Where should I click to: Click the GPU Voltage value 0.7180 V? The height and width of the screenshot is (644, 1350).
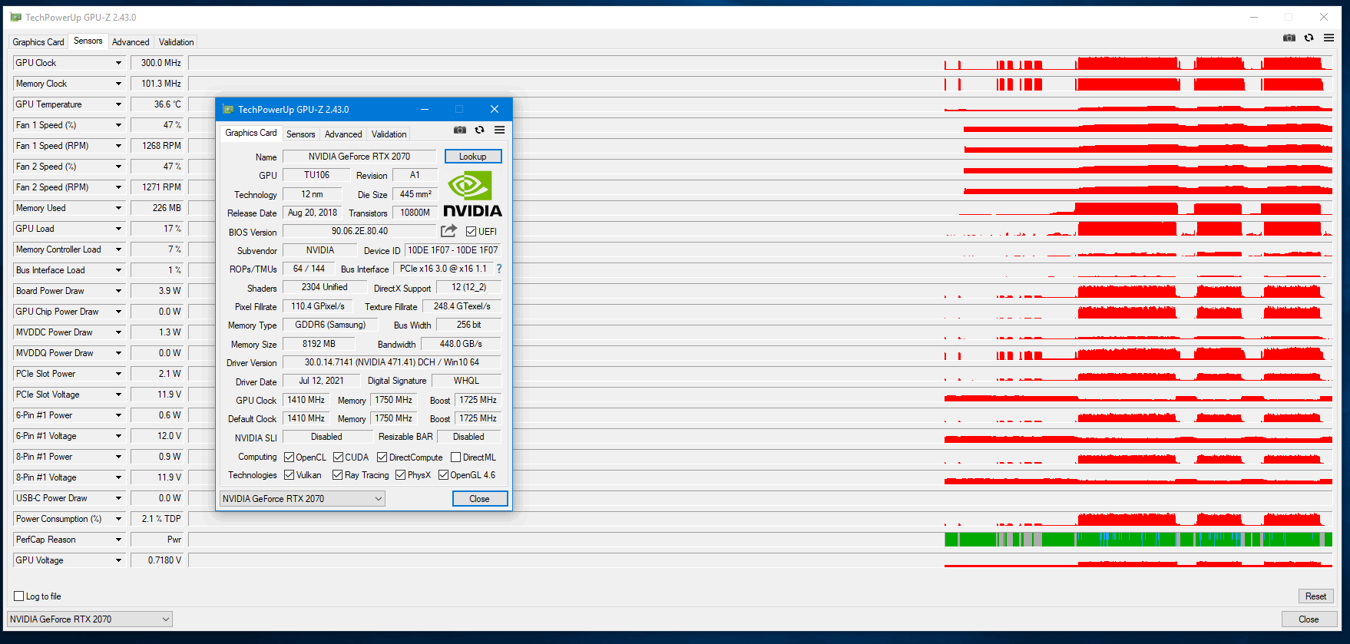(x=157, y=560)
